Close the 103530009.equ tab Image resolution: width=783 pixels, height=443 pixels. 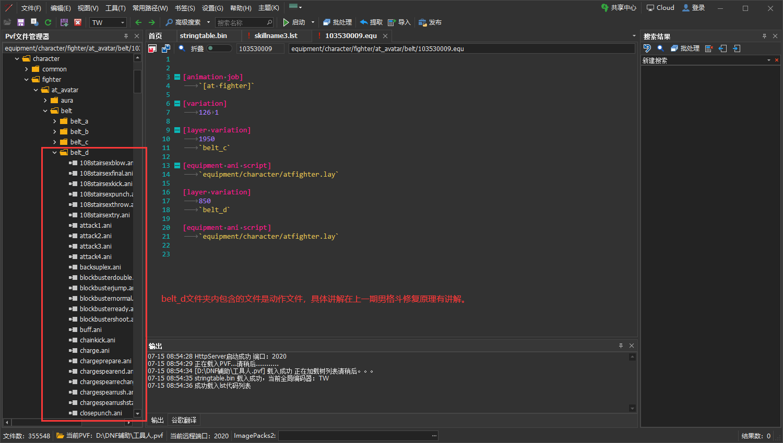coord(385,36)
